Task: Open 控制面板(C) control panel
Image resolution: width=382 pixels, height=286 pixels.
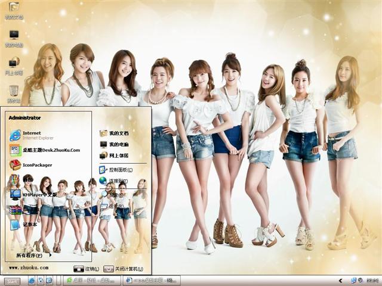Action: [116, 170]
